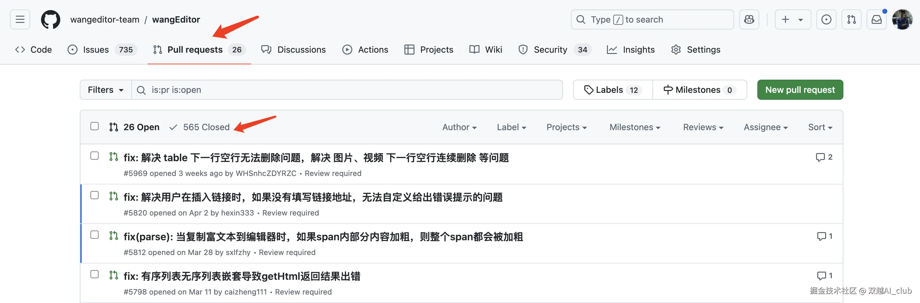
Task: Open the Projects filter dropdown
Action: (566, 127)
